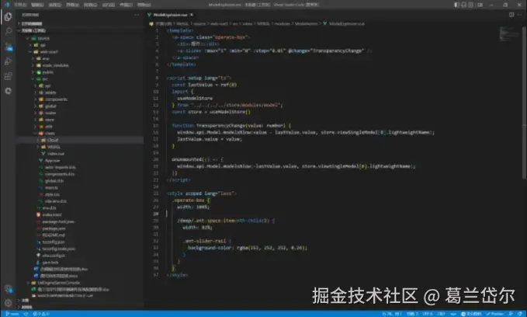Toggle the secondary side bar

click(471, 5)
